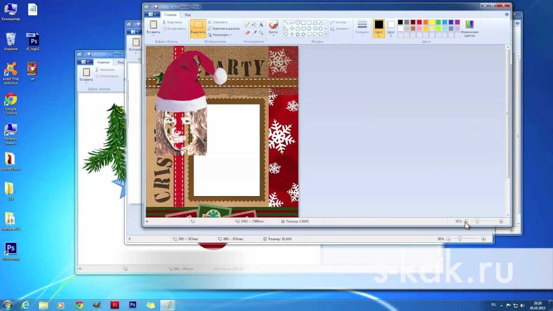The height and width of the screenshot is (311, 553).
Task: Click zoom slider handle in middle Paint window
Action: 459,239
